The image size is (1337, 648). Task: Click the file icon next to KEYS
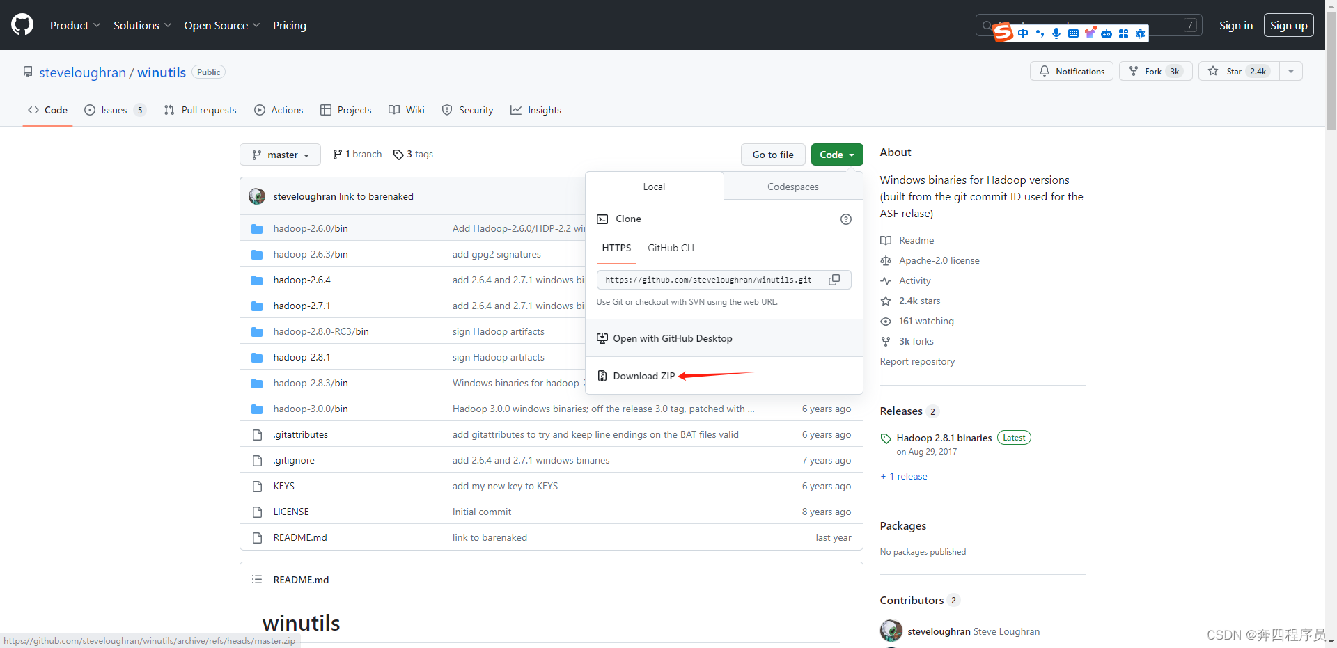click(257, 486)
